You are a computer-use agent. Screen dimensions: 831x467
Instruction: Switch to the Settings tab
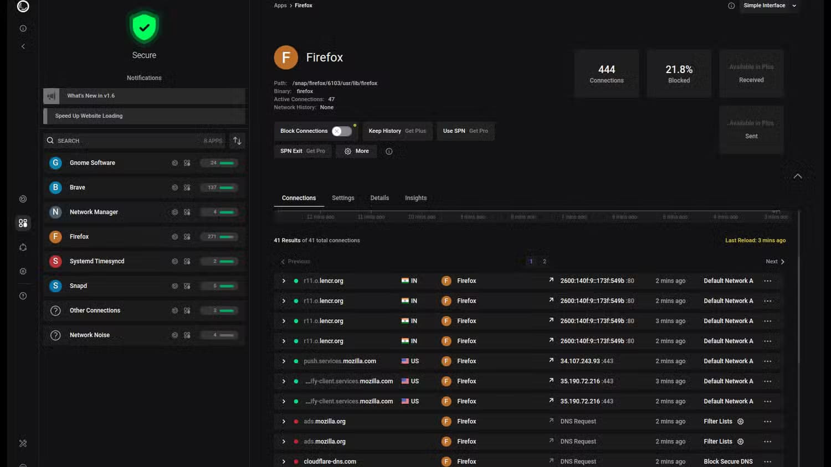(x=343, y=198)
